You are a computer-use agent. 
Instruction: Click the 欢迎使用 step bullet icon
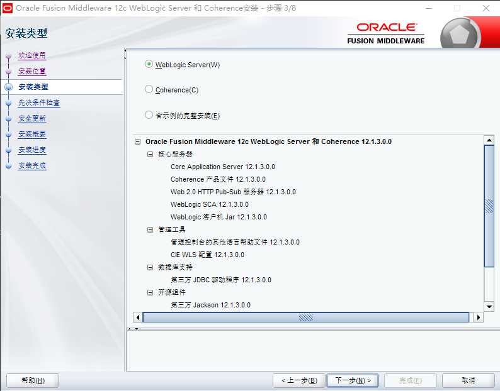(9, 56)
